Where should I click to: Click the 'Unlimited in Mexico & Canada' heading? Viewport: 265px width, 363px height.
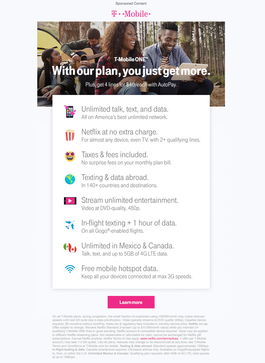(128, 246)
